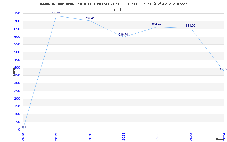Click the Anno x-axis title

(220, 139)
